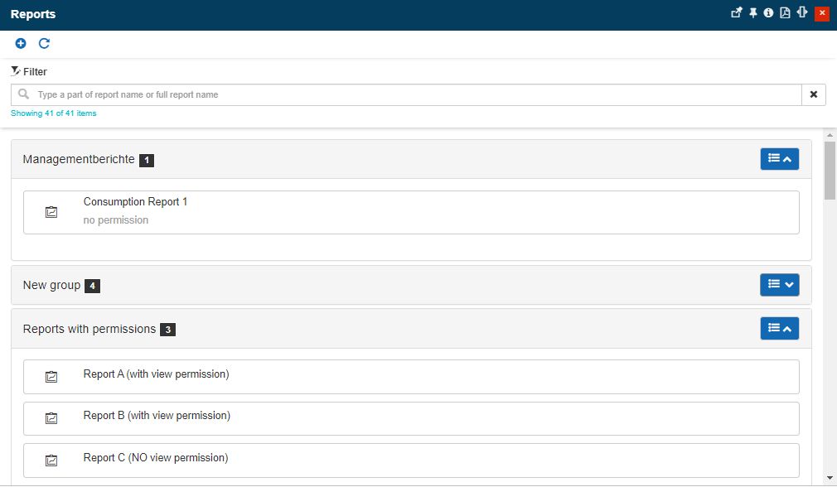
Task: Click the Consumption Report 1 chart icon
Action: 51,212
